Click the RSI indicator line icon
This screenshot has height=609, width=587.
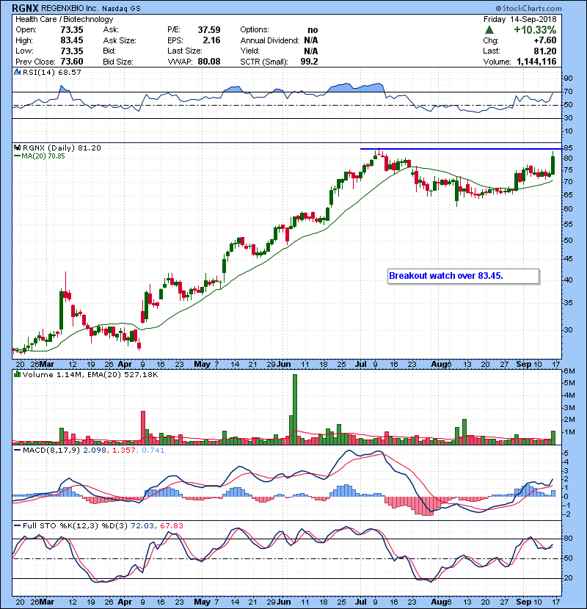point(17,72)
